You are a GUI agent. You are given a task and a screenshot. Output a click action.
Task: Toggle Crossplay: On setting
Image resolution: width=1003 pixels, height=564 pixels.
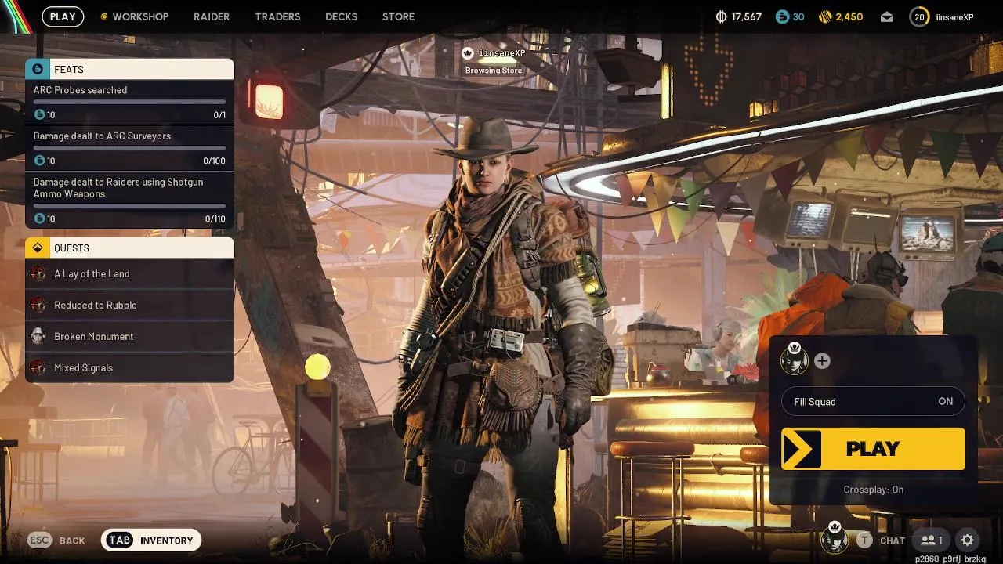point(873,490)
